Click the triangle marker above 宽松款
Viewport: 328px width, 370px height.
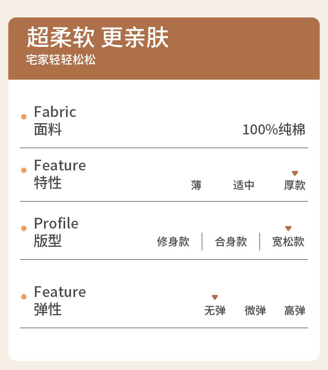pos(288,229)
